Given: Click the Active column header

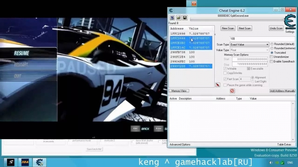Looking at the screenshot, I should [173, 99].
